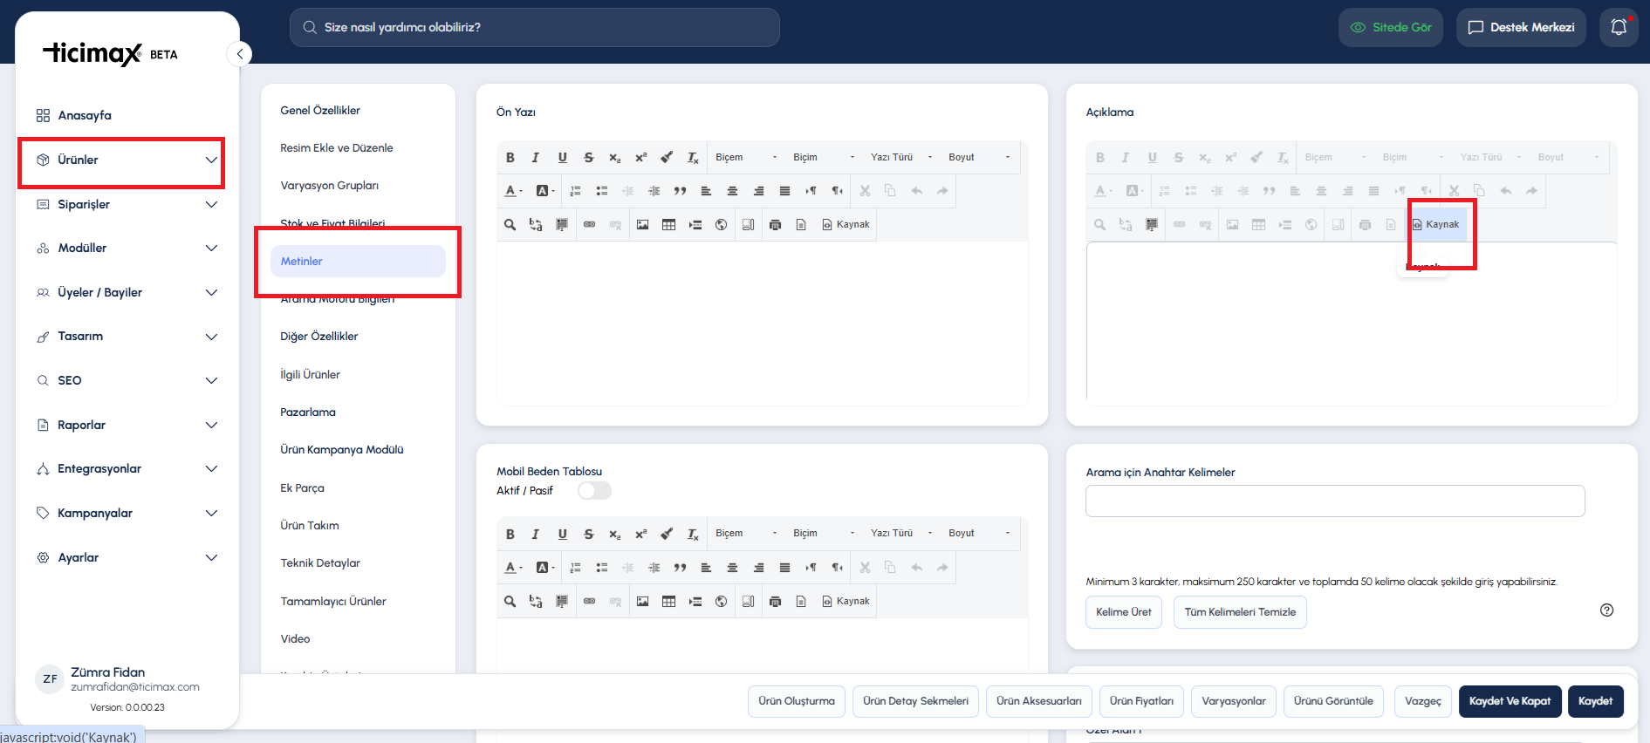Open Boyut dropdown in Ön Yazı editor
Viewport: 1650px width, 743px height.
coord(979,158)
